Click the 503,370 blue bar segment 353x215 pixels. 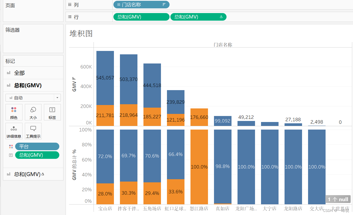pos(129,79)
